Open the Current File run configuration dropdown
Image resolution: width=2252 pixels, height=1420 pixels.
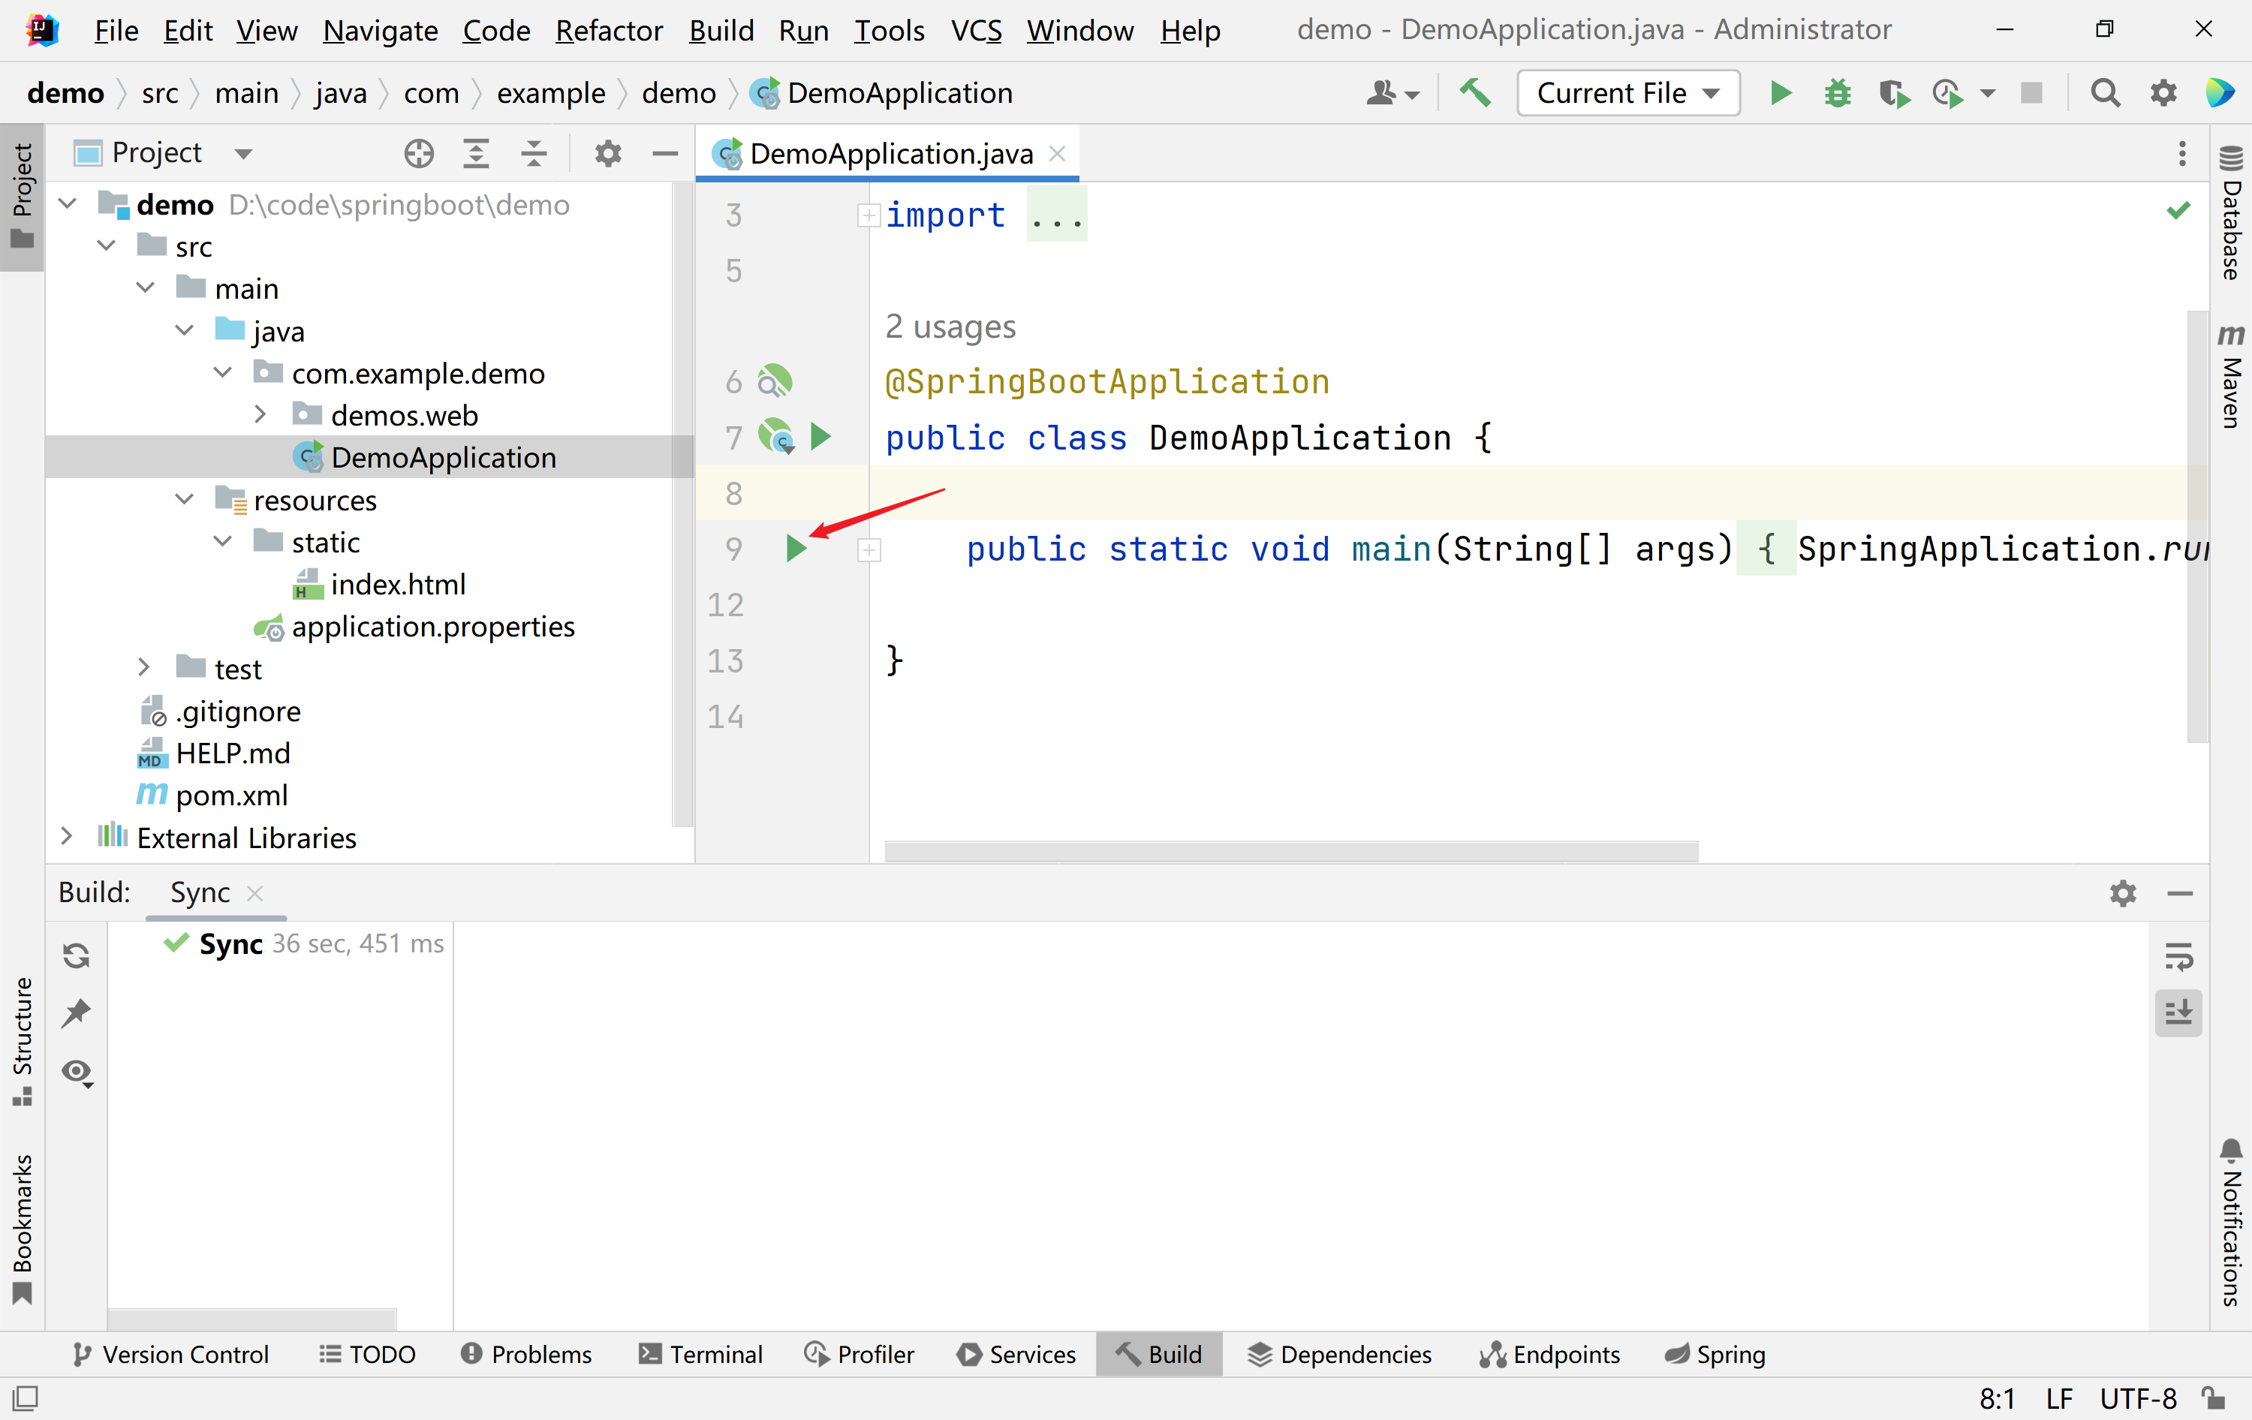(1627, 94)
